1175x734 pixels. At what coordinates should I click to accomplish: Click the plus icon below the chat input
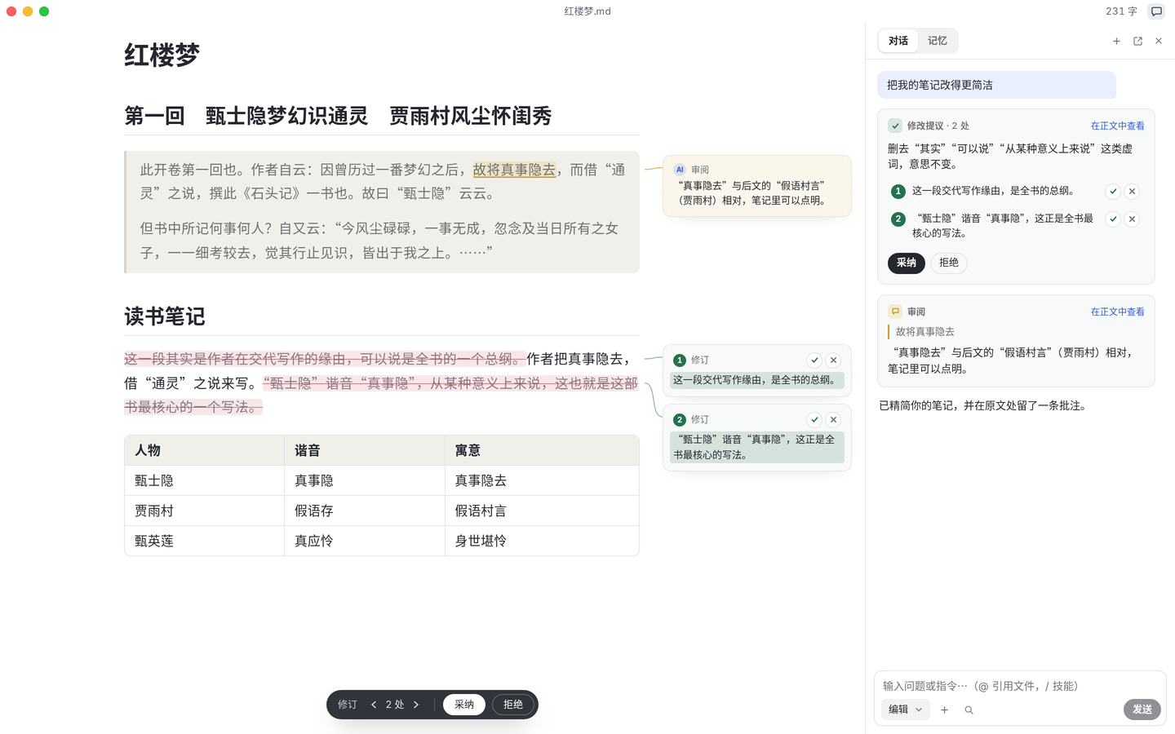coord(944,710)
